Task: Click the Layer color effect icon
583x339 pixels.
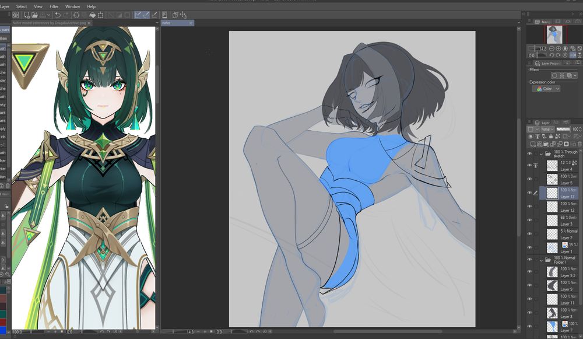Action: click(569, 75)
